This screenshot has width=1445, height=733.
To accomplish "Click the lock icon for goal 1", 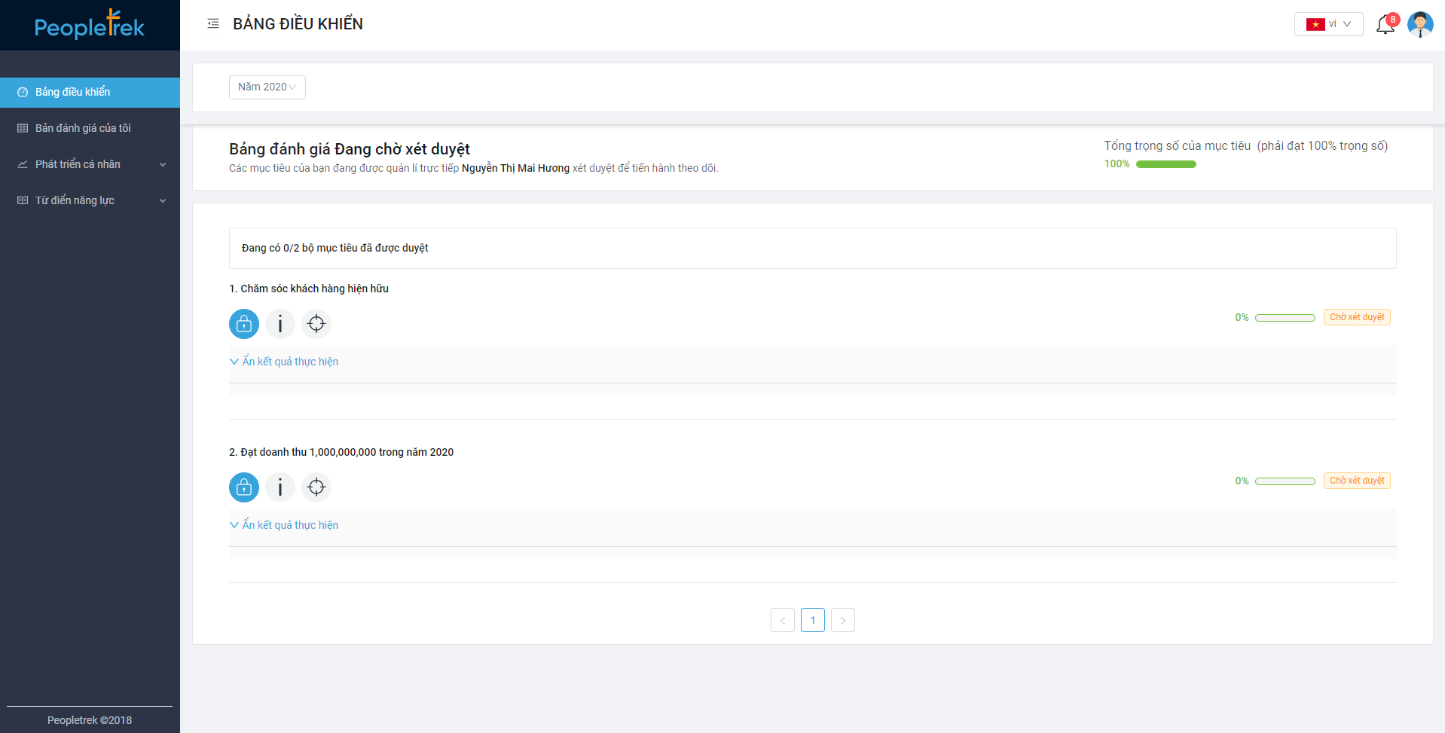I will pyautogui.click(x=244, y=324).
